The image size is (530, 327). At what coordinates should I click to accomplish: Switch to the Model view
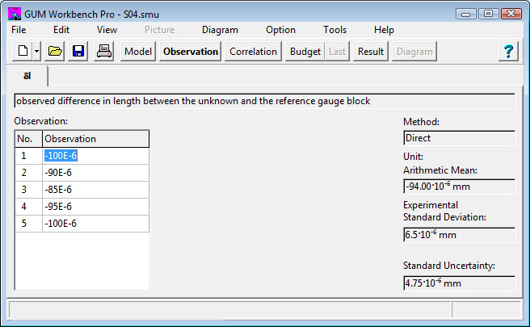point(138,52)
